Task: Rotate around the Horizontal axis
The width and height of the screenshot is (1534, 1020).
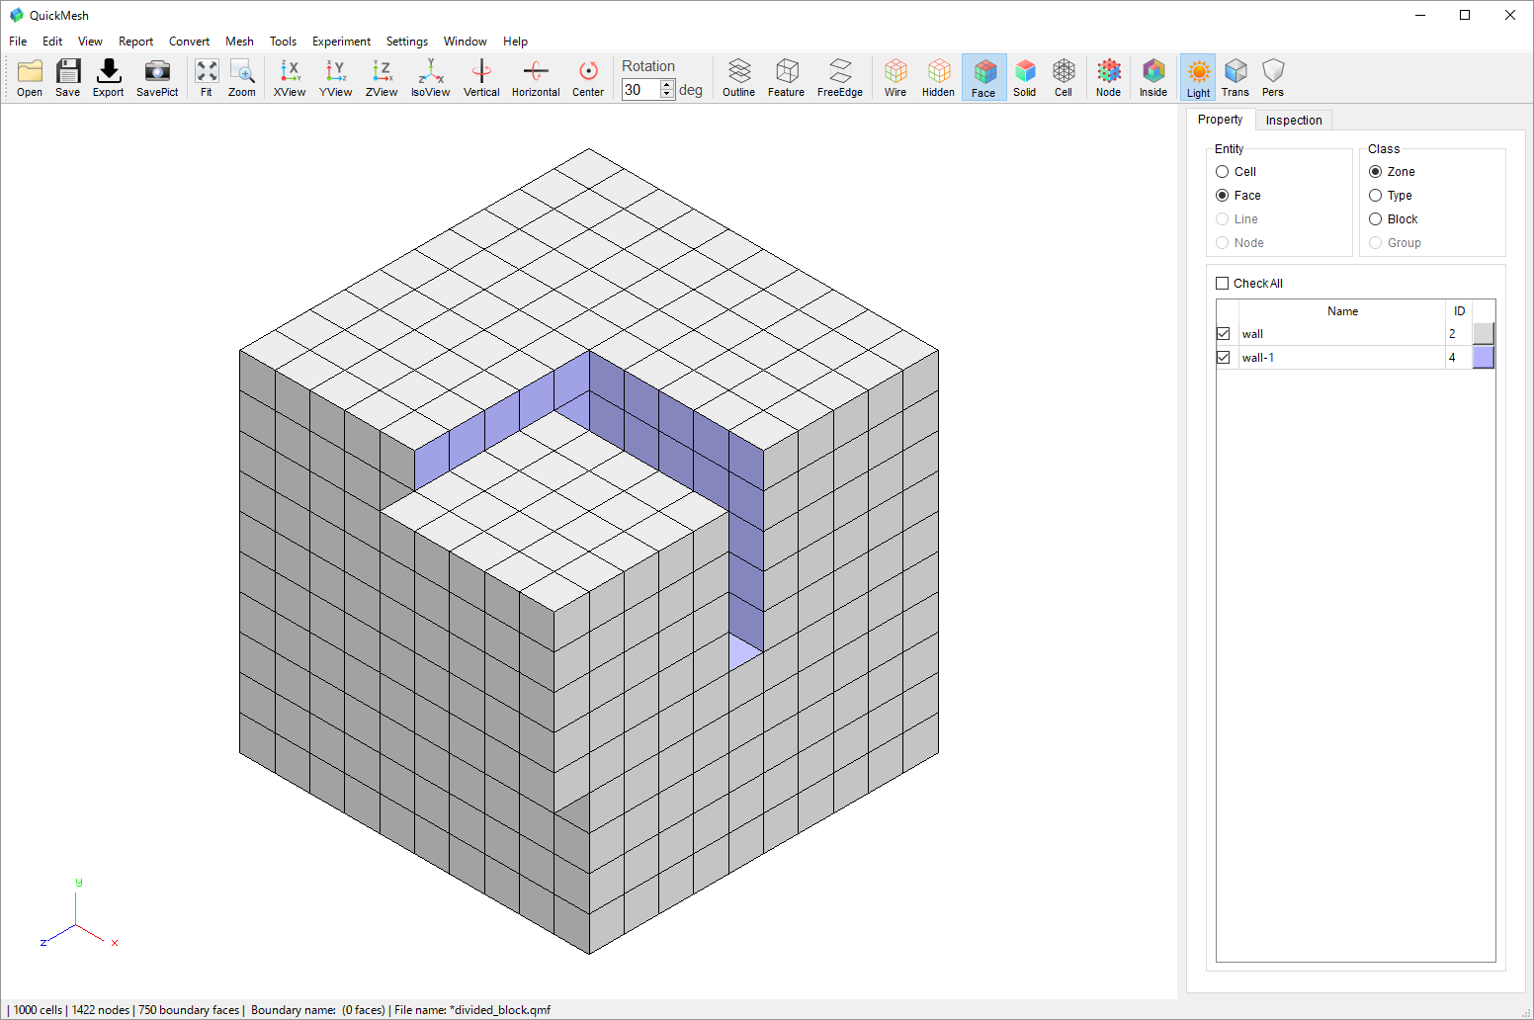Action: tap(536, 77)
